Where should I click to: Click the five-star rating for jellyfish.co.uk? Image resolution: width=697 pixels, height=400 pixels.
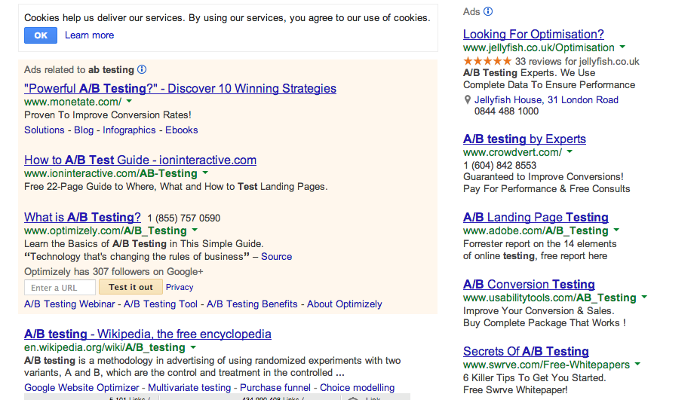click(487, 61)
